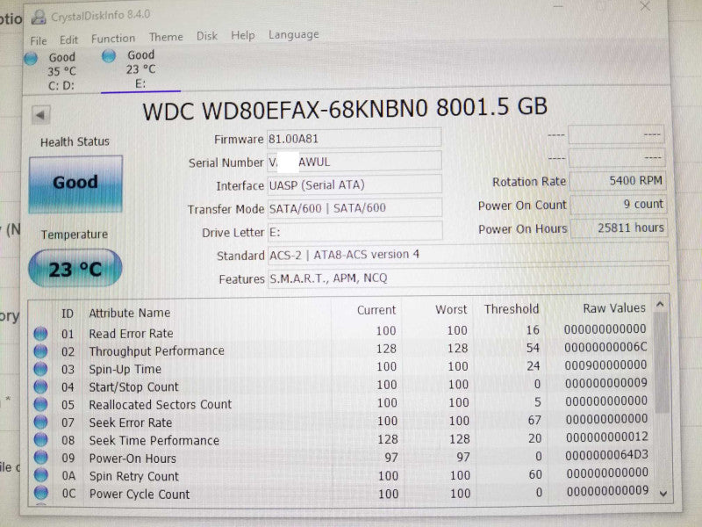Open the Help menu

point(243,35)
